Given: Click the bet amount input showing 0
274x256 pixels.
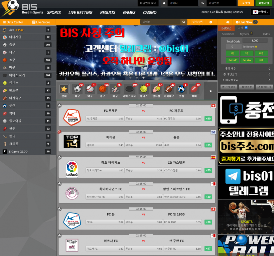Looking at the screenshot, I should [x=234, y=47].
